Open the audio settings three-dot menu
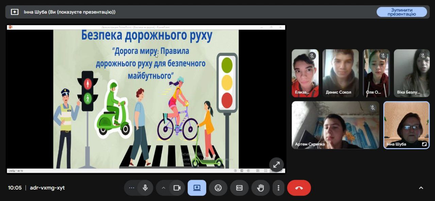The image size is (435, 201). (x=132, y=188)
